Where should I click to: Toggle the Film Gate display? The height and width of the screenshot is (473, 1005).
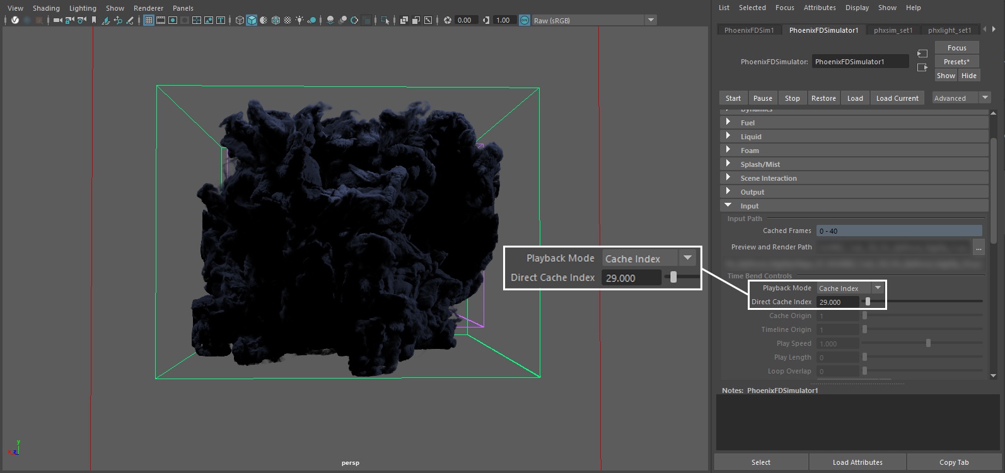[x=161, y=20]
